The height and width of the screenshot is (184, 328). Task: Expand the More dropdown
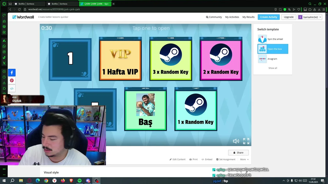point(244,159)
